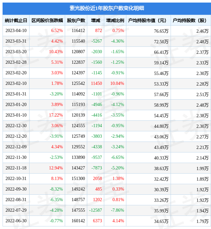Click the date 2022-12-30
This screenshot has width=211, height=229.
point(16,126)
